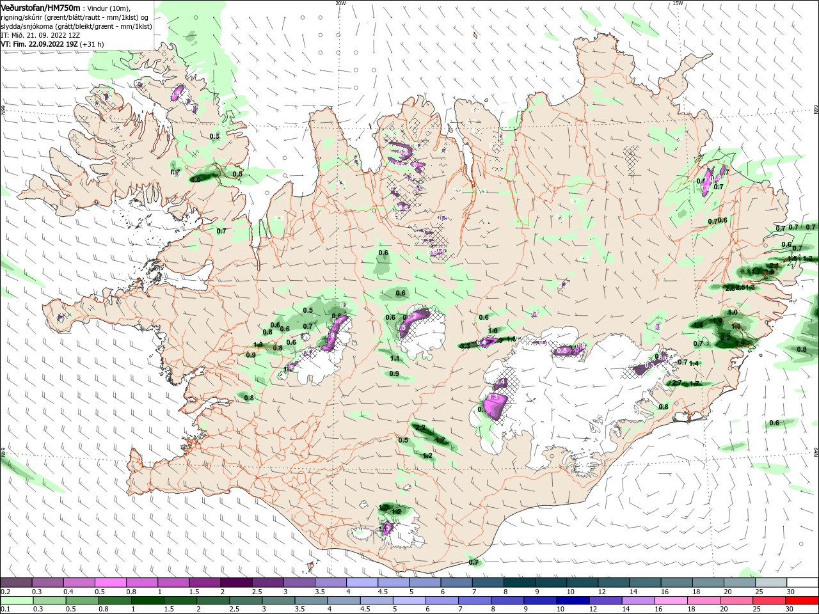Click the "IT: Mið. 21. 09. 2022 12Z" line
The width and height of the screenshot is (819, 614).
(40, 35)
